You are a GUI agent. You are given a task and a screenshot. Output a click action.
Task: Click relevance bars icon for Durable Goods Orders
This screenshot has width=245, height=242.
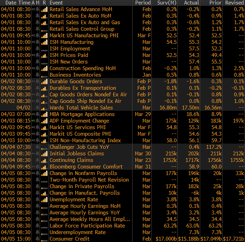point(44,81)
